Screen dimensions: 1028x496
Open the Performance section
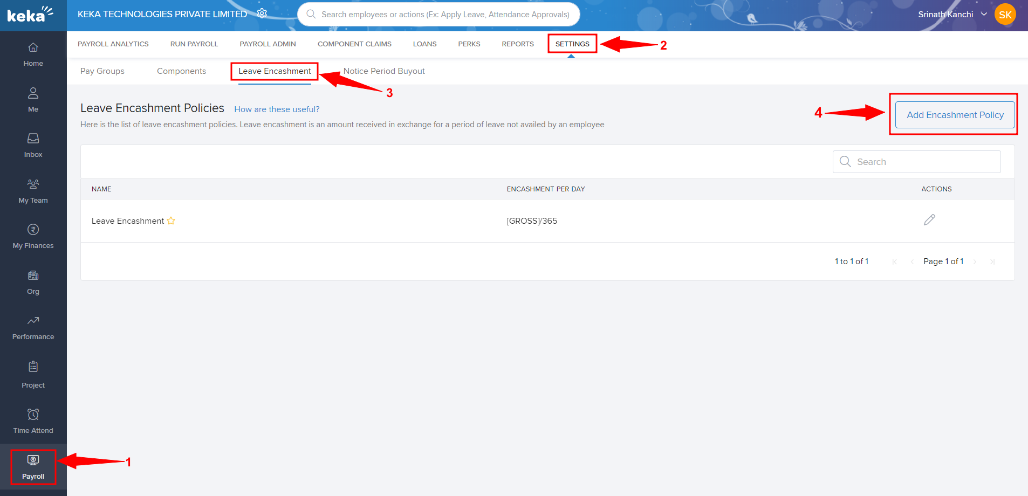(33, 327)
